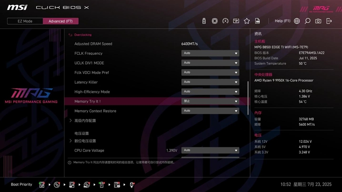Click the MSI logo
Screen dimensions: 342x192
(17, 7)
